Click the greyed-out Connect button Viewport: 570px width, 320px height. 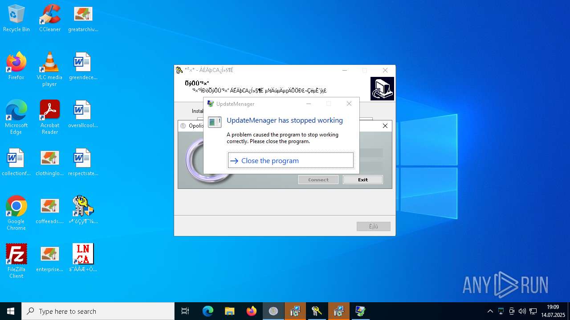[318, 180]
